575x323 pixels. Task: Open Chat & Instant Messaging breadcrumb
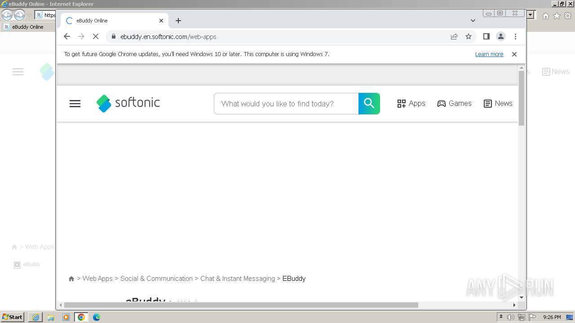click(x=238, y=279)
